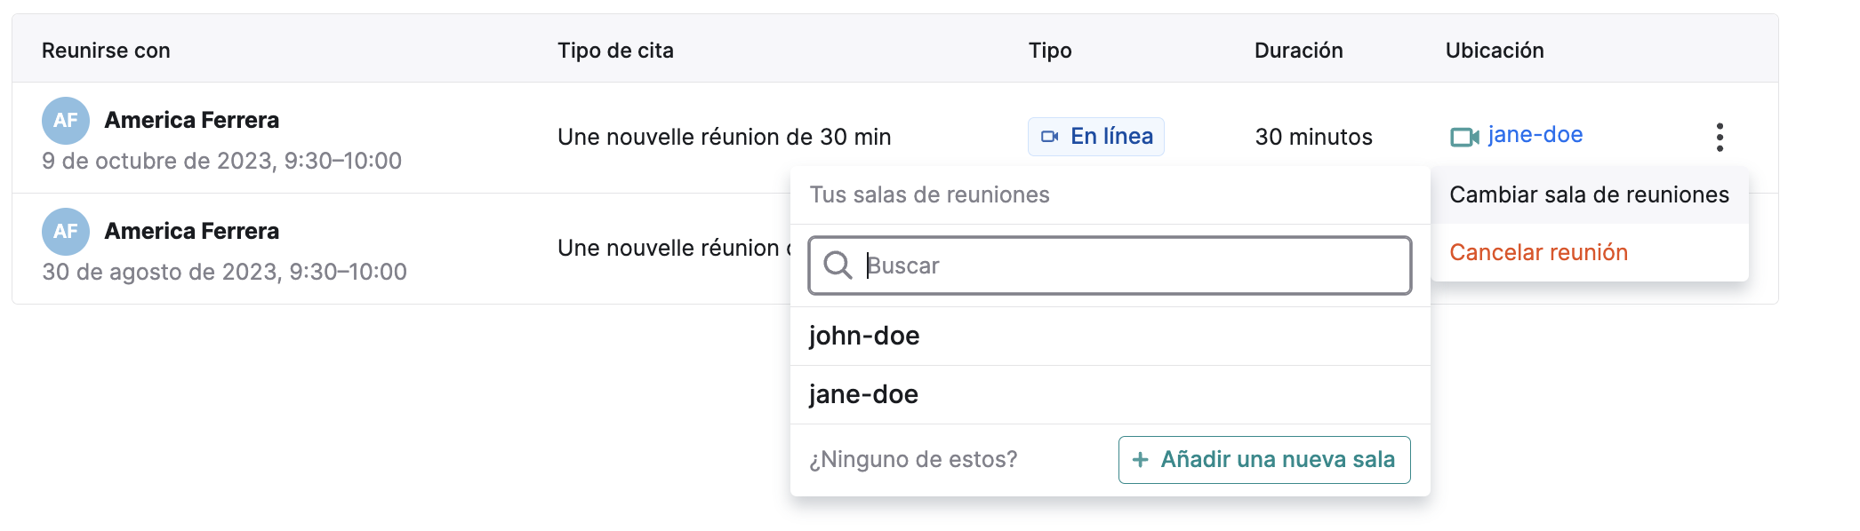The height and width of the screenshot is (531, 1860).
Task: Open the three-dot options menu
Action: click(x=1720, y=137)
